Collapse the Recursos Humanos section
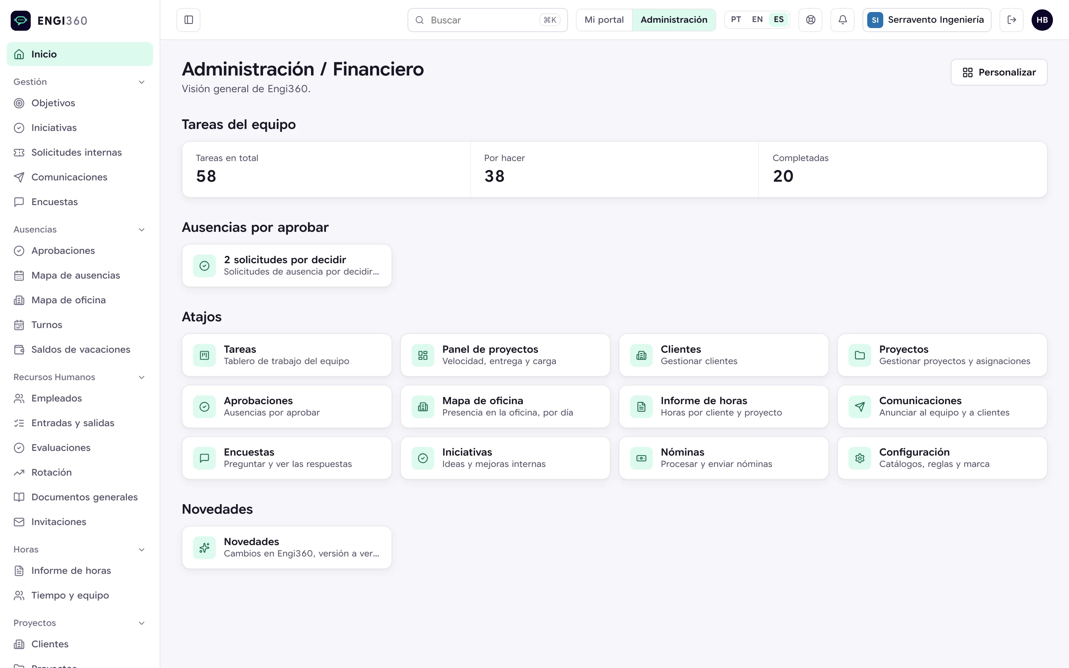The height and width of the screenshot is (668, 1069). [80, 377]
